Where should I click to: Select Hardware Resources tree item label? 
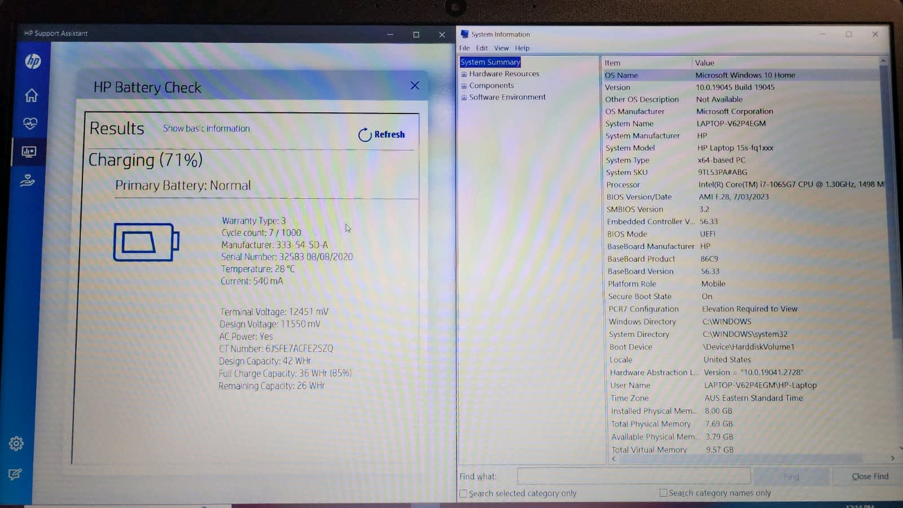pos(504,74)
